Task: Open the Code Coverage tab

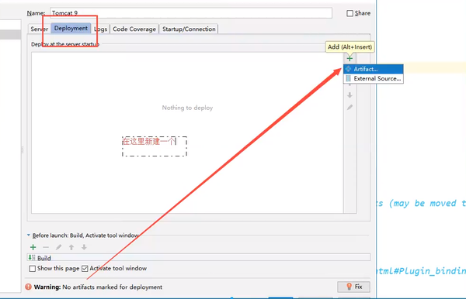Action: (134, 29)
